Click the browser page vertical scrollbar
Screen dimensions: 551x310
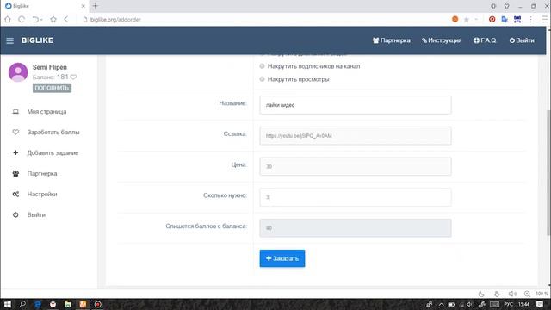pos(548,172)
